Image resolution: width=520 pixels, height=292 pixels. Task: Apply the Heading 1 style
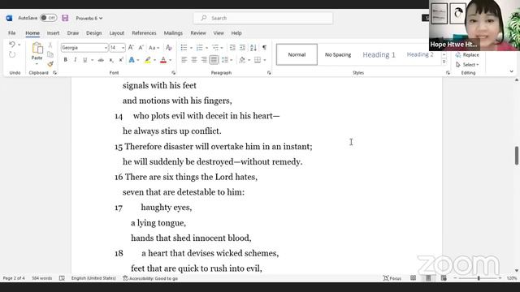coord(379,54)
